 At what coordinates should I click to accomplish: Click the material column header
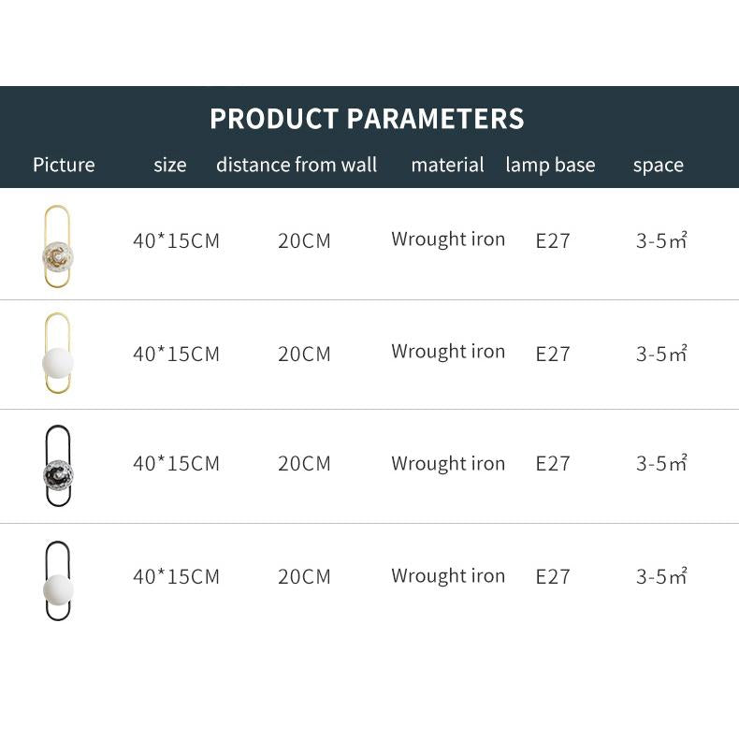click(447, 166)
